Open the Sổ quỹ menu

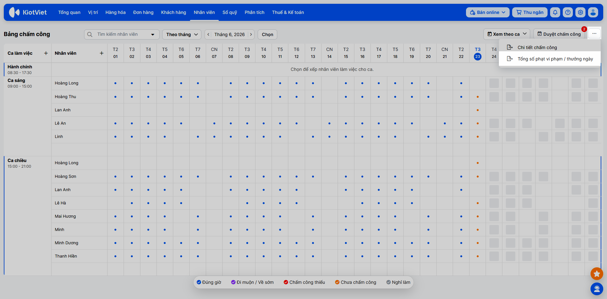pos(230,12)
